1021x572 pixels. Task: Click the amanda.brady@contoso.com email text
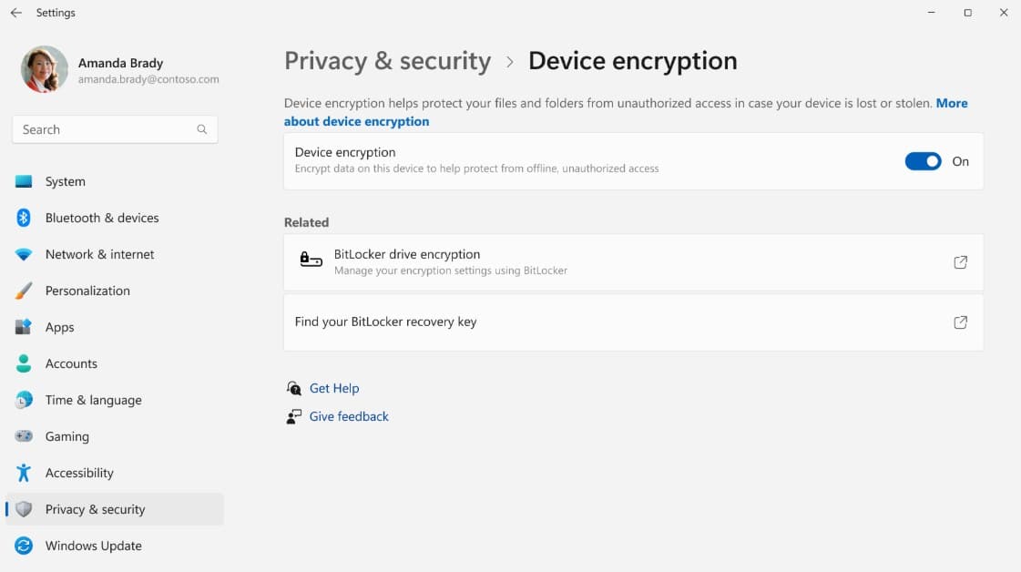tap(148, 79)
